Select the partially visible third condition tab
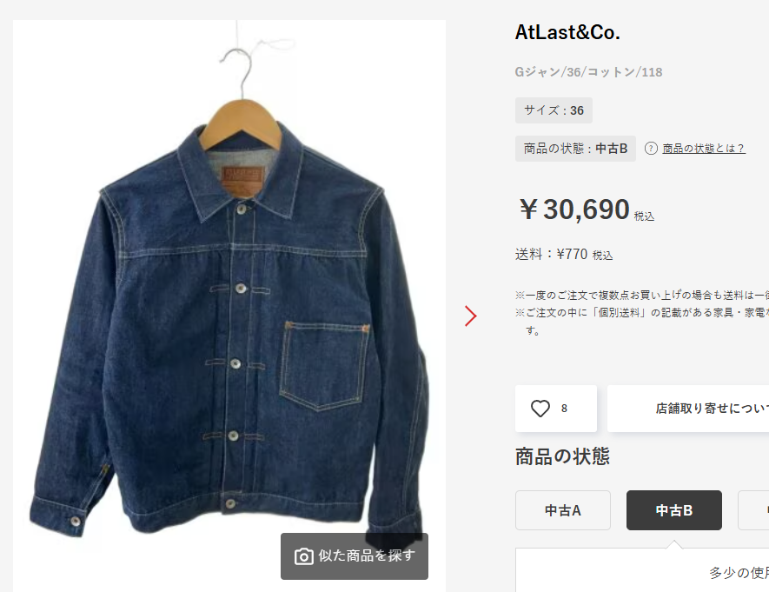Image resolution: width=769 pixels, height=592 pixels. pos(754,510)
